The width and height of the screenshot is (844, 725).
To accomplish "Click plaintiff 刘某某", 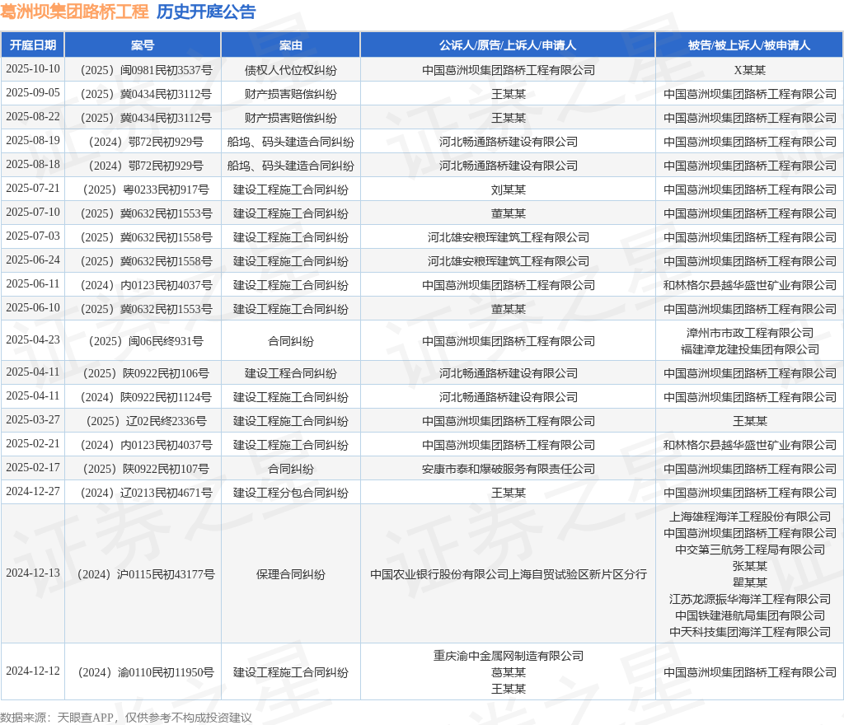I will click(508, 189).
